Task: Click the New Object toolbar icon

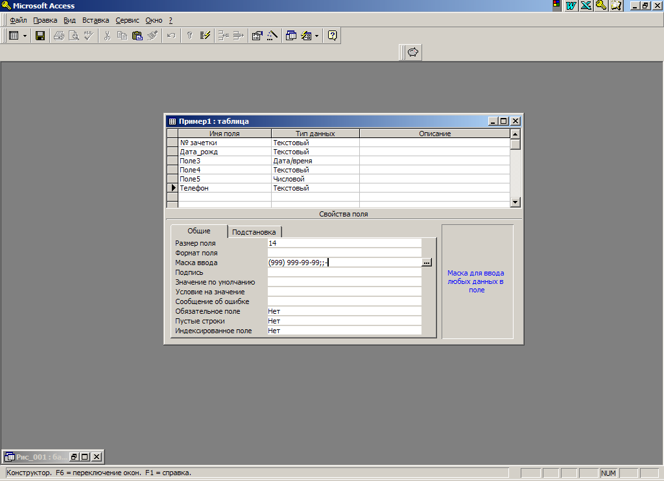Action: coord(306,36)
